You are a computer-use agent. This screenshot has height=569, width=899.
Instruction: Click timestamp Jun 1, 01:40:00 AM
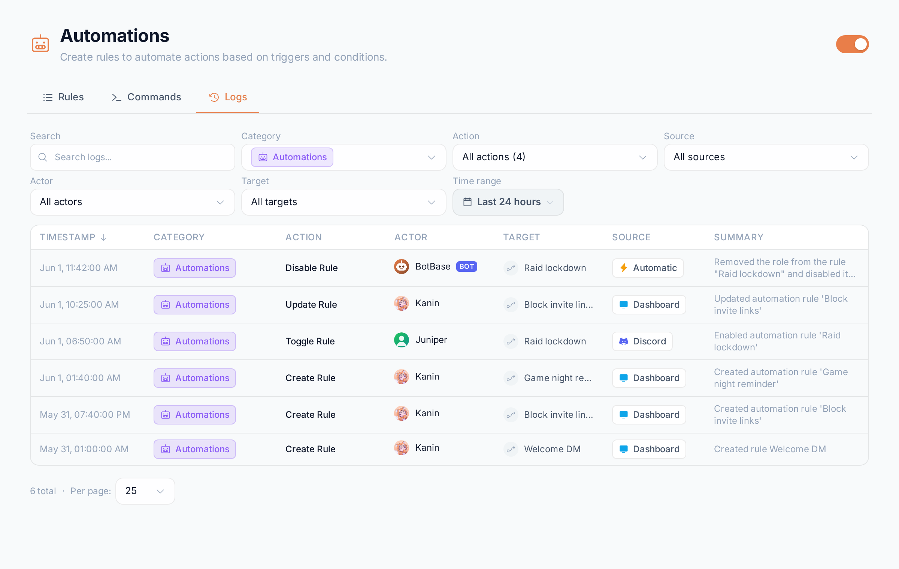80,378
